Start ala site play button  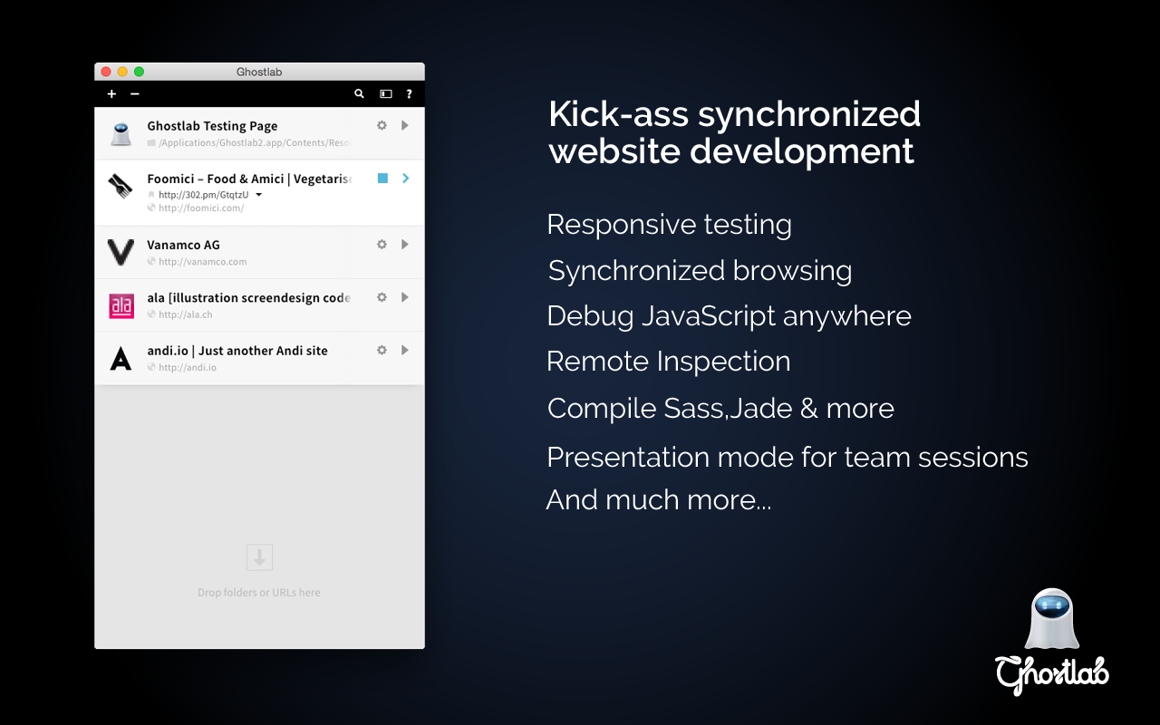tap(405, 297)
